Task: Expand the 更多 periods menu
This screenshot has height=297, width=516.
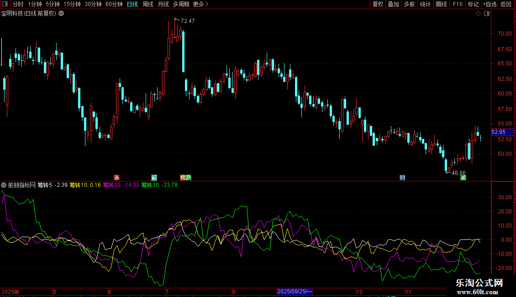Action: 201,4
